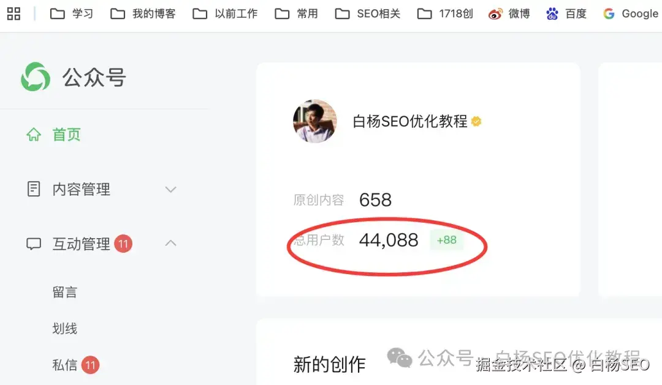Open the Baidu 百度 paw bookmark

point(552,14)
